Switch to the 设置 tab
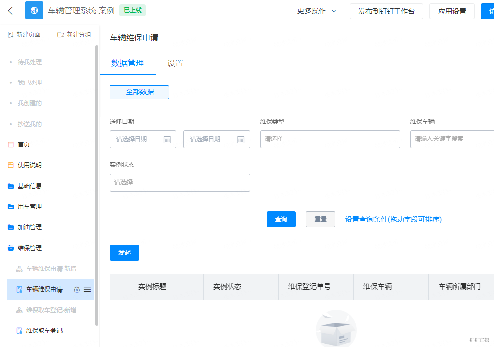The height and width of the screenshot is (347, 494). [x=175, y=63]
